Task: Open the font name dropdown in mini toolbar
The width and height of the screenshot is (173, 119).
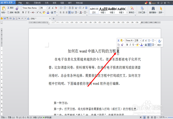Action: (x=133, y=40)
